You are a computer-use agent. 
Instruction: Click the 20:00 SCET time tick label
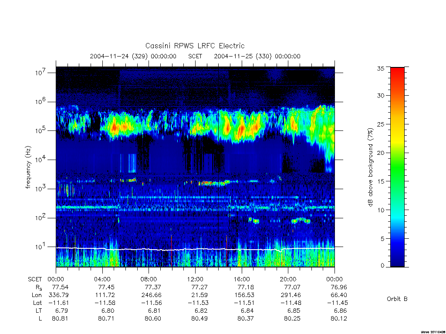pos(288,279)
